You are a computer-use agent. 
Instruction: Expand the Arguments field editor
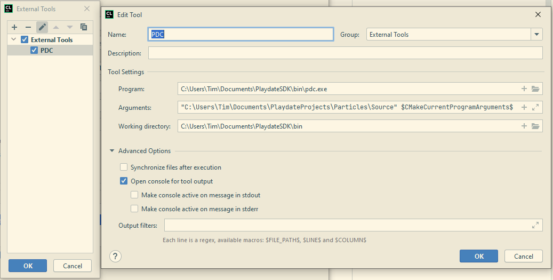coord(535,107)
